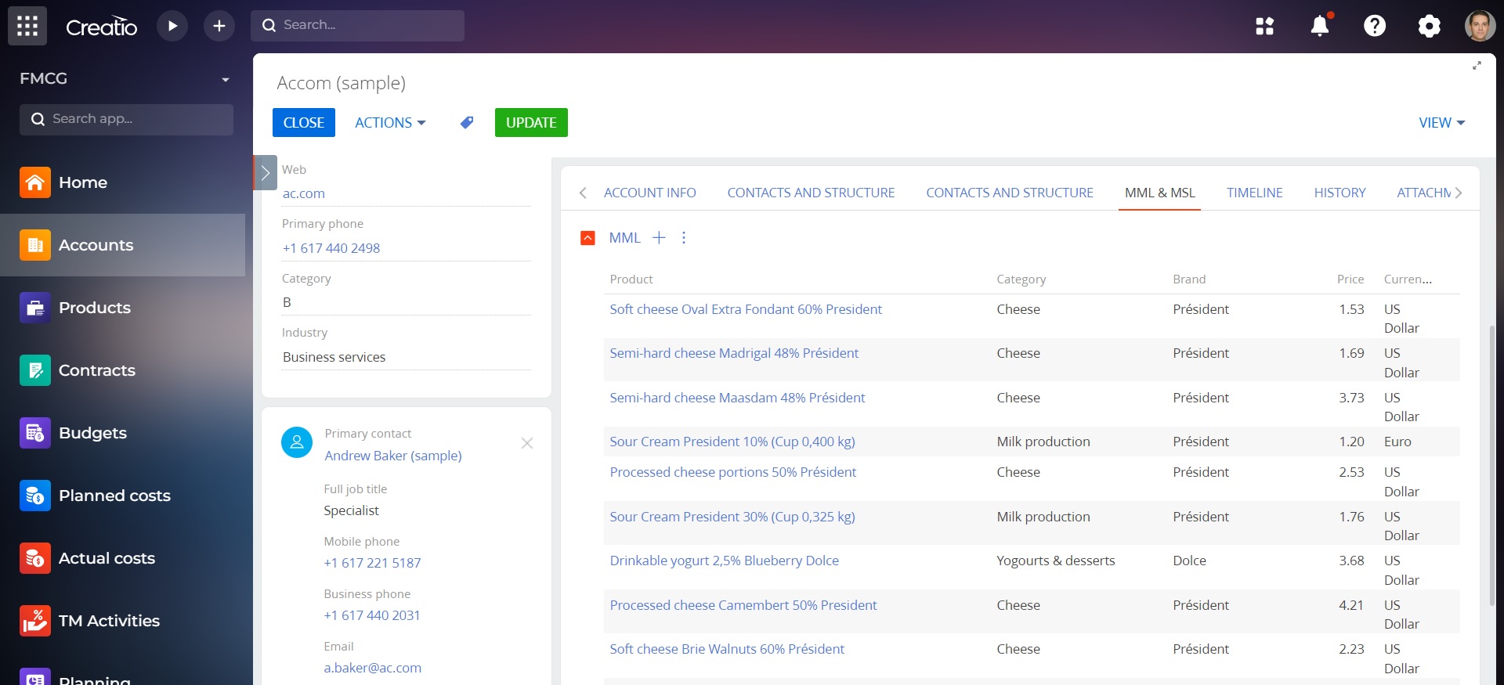Click the Actual costs section icon
The width and height of the screenshot is (1504, 685).
(35, 558)
